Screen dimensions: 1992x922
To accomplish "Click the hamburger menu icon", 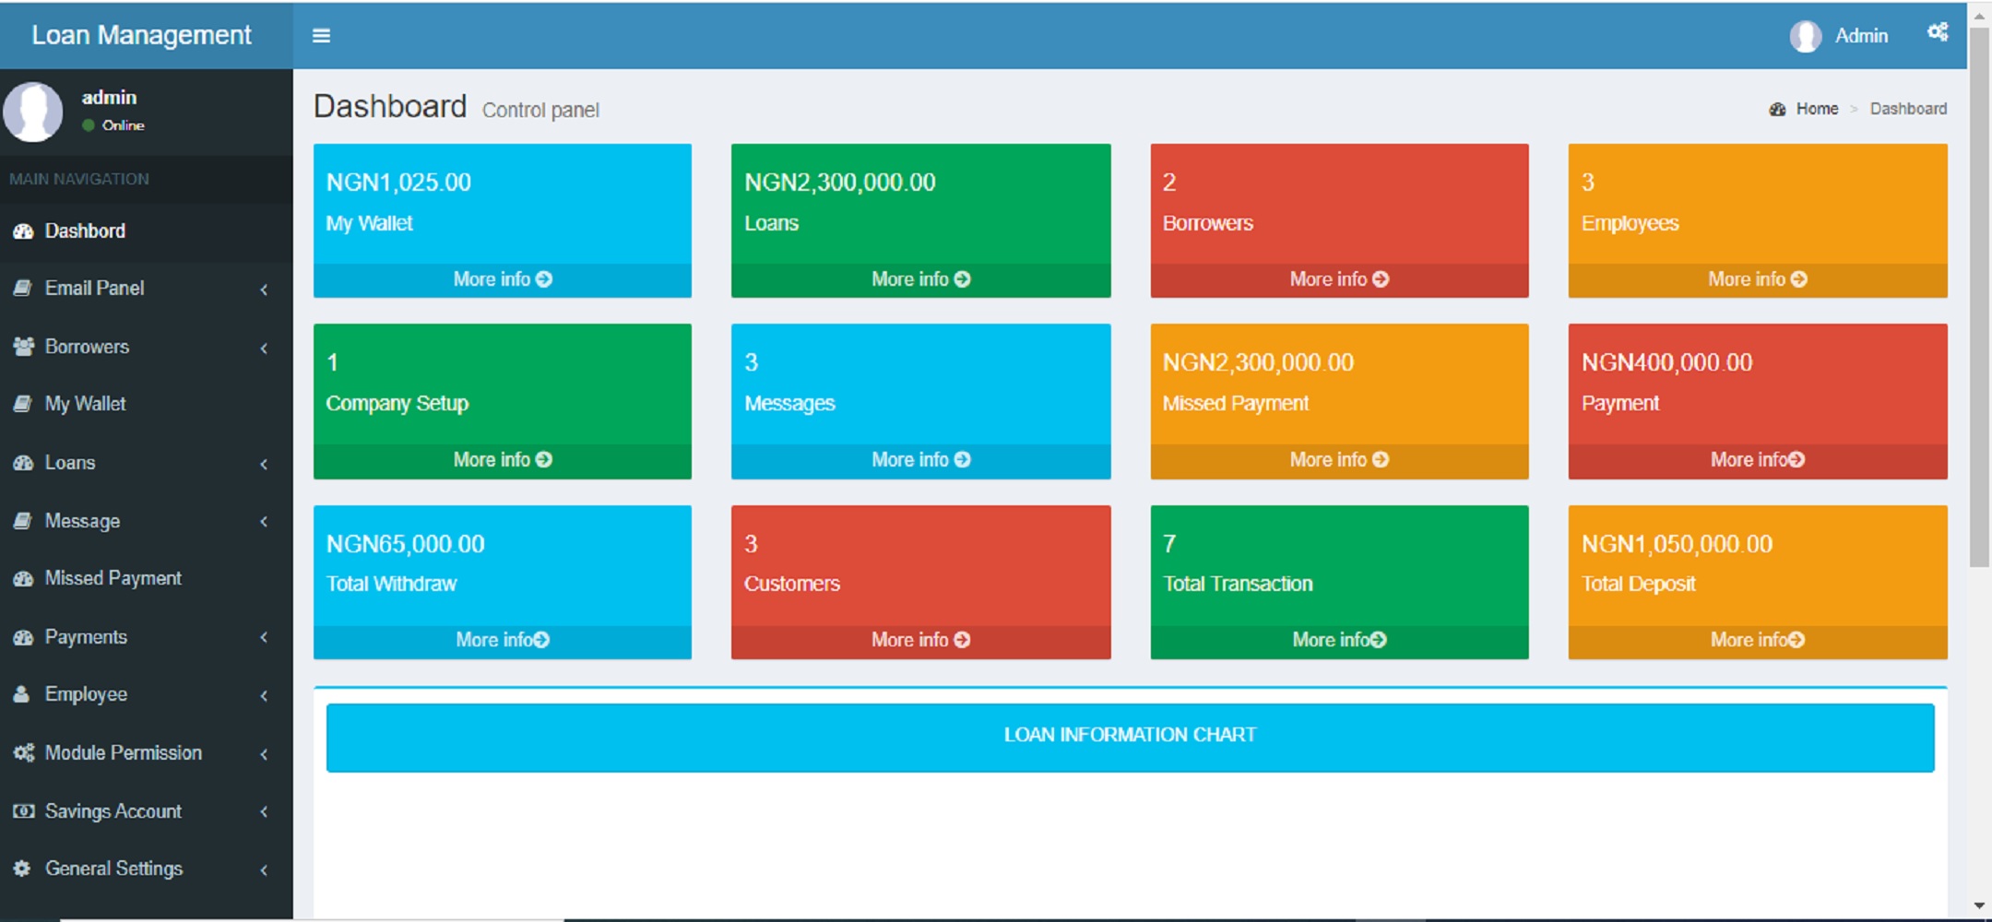I will point(321,35).
